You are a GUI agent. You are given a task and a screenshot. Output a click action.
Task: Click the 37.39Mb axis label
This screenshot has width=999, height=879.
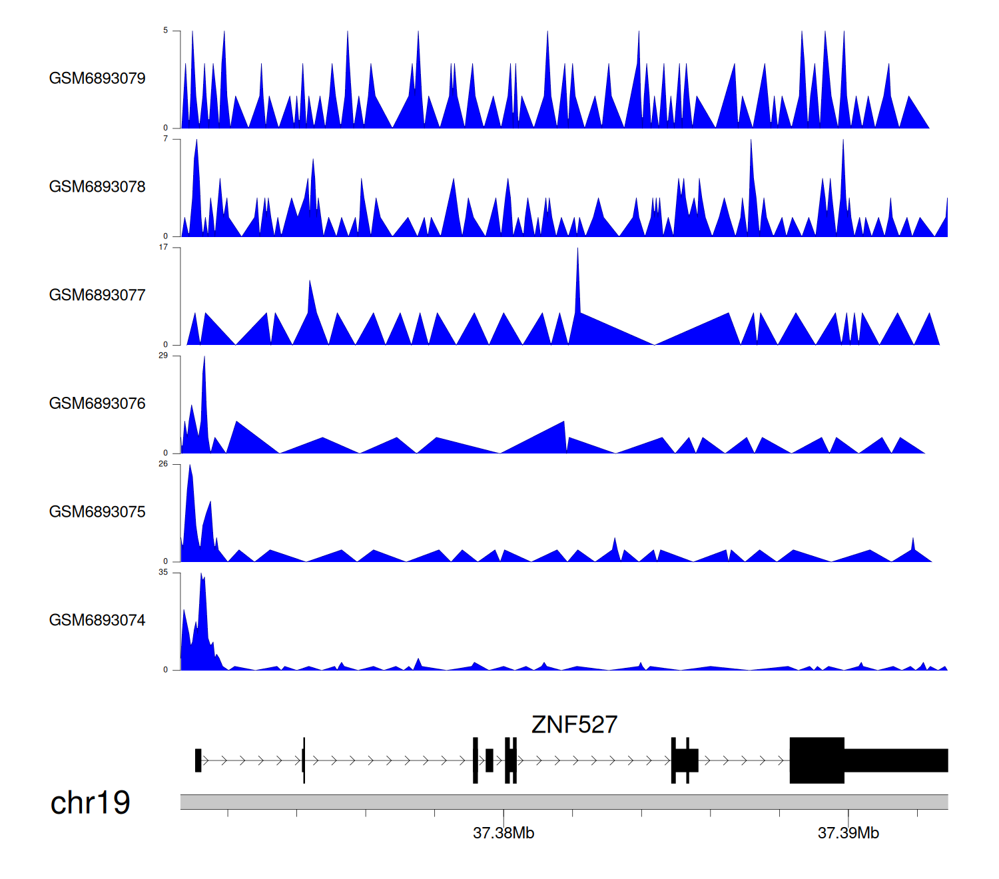[848, 833]
